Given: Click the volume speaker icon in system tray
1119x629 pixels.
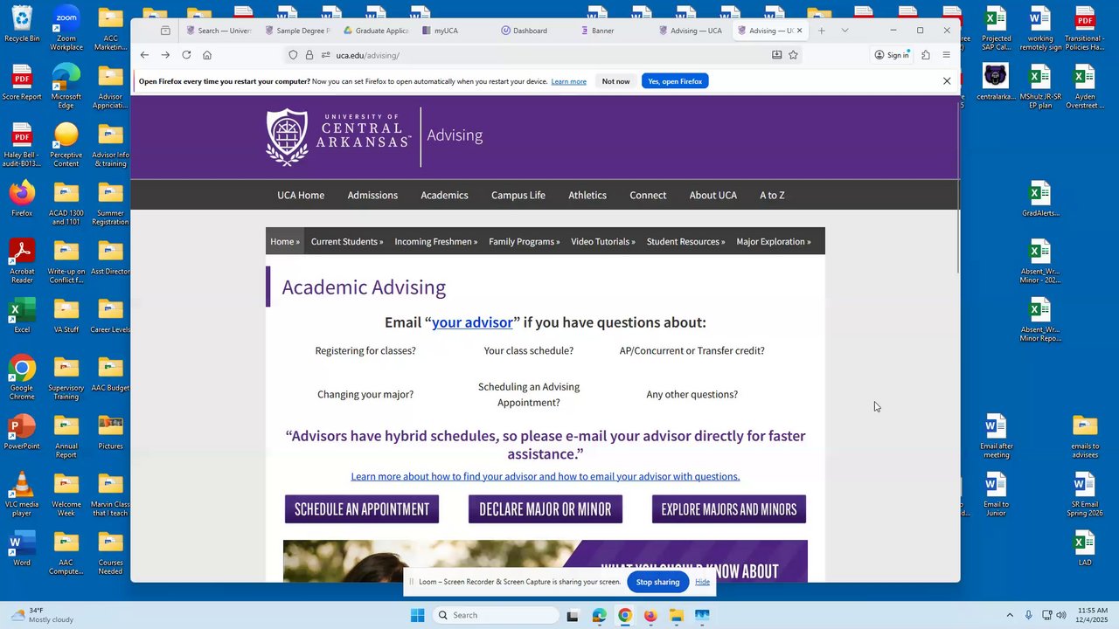Looking at the screenshot, I should (x=1061, y=615).
